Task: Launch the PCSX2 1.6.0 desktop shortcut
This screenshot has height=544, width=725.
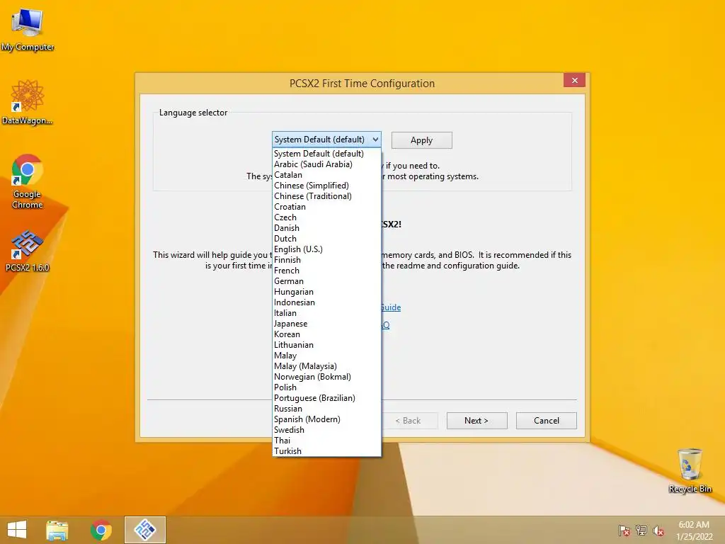Action: (28, 250)
